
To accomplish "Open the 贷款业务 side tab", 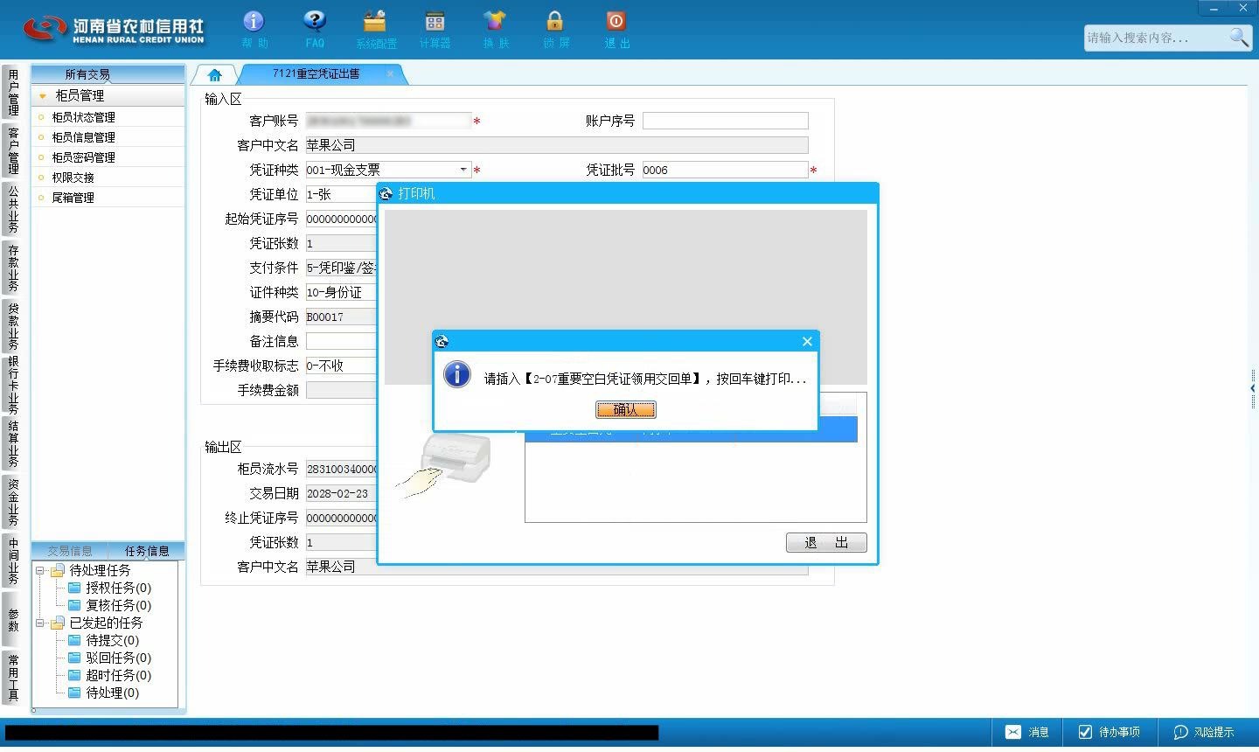I will coord(12,326).
